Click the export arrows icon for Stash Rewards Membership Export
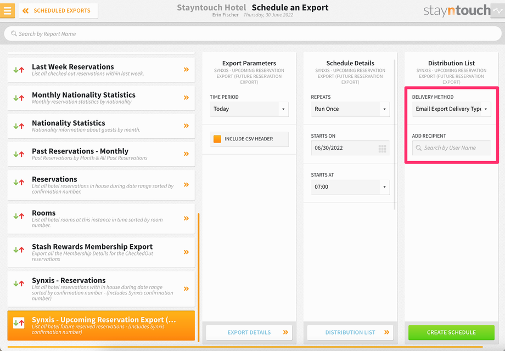The image size is (505, 351). [x=19, y=250]
